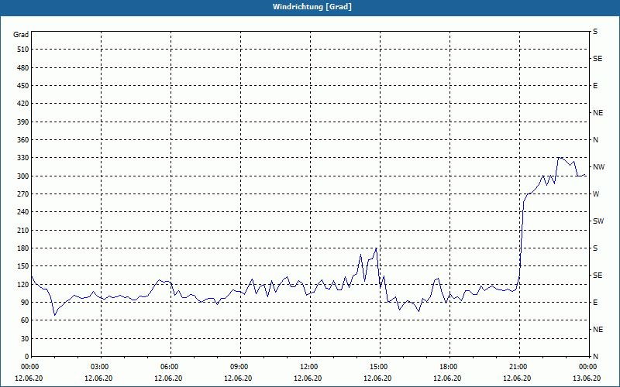Click the y-axis value 0
This screenshot has height=387, width=620.
click(x=27, y=357)
